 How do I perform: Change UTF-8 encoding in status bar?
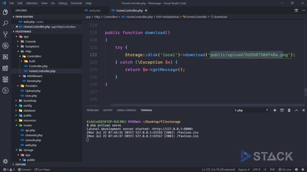click(x=257, y=170)
